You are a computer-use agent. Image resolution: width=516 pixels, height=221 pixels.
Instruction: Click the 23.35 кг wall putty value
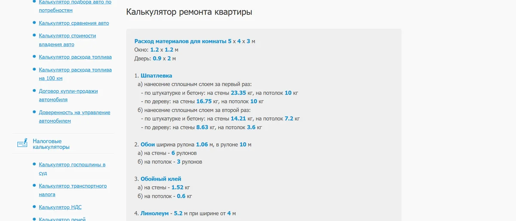[x=238, y=93]
